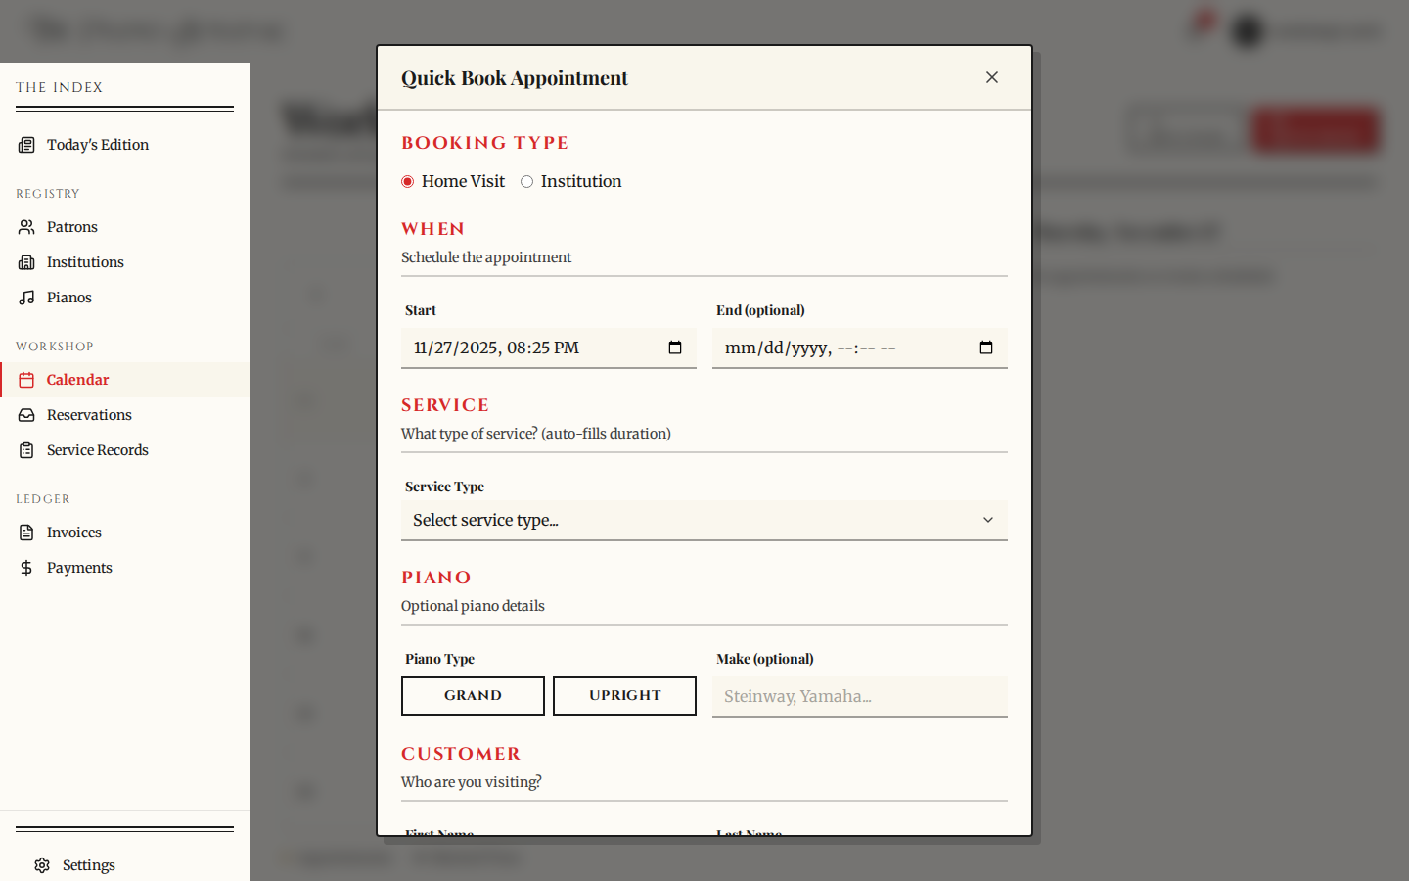Open the End date calendar picker

(986, 347)
